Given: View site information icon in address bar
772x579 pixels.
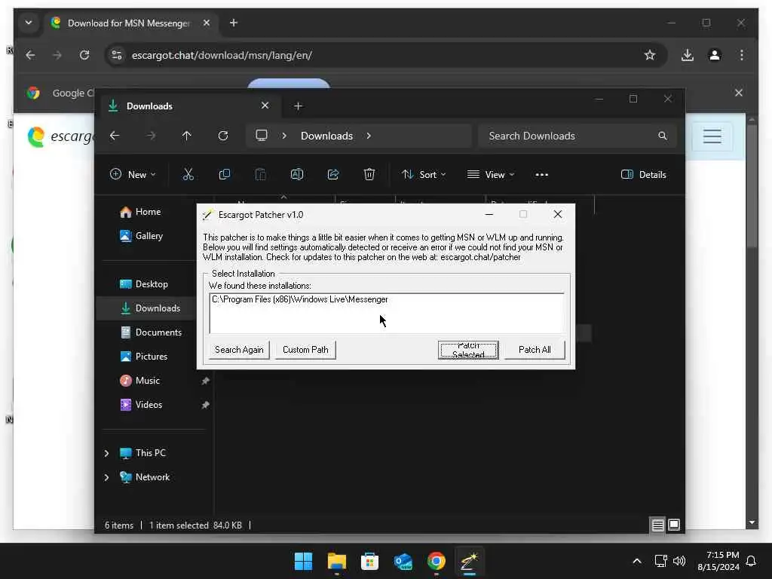Looking at the screenshot, I should 117,55.
